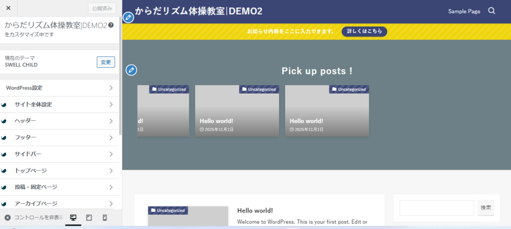Click the search input field in sidebar
The image size is (511, 229).
[x=437, y=208]
